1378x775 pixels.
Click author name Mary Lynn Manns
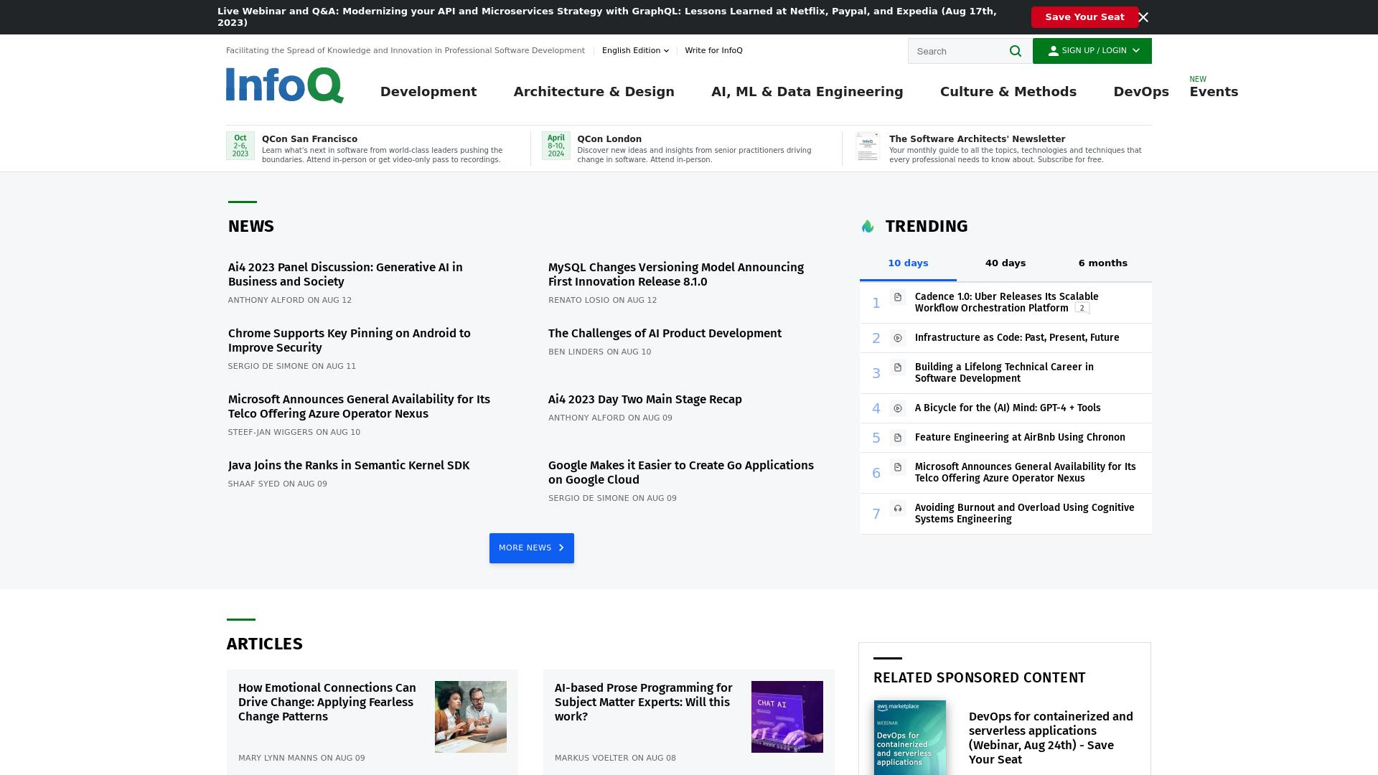pos(278,758)
